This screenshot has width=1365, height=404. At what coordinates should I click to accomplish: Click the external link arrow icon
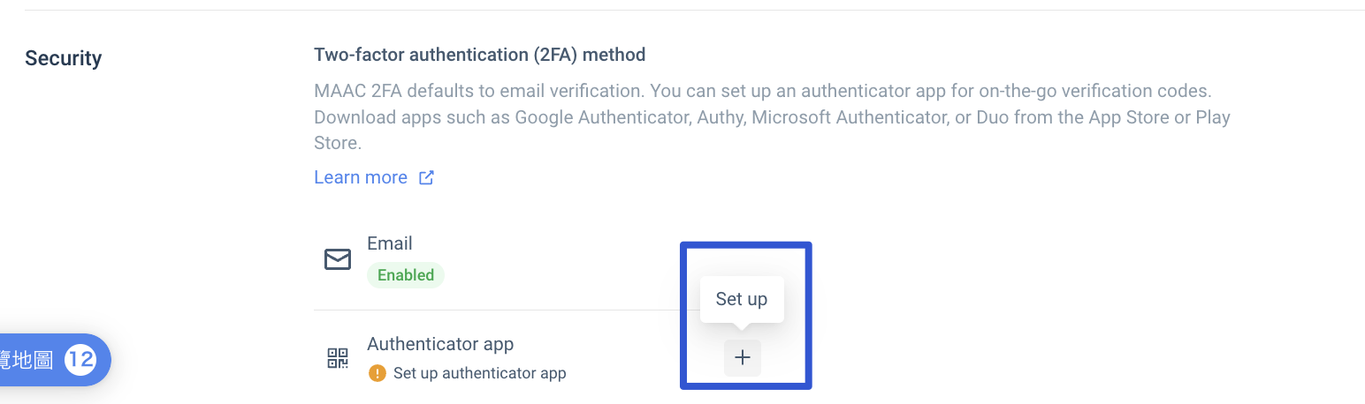426,178
